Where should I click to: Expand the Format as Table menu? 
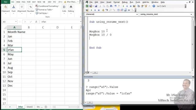[x=44, y=9]
